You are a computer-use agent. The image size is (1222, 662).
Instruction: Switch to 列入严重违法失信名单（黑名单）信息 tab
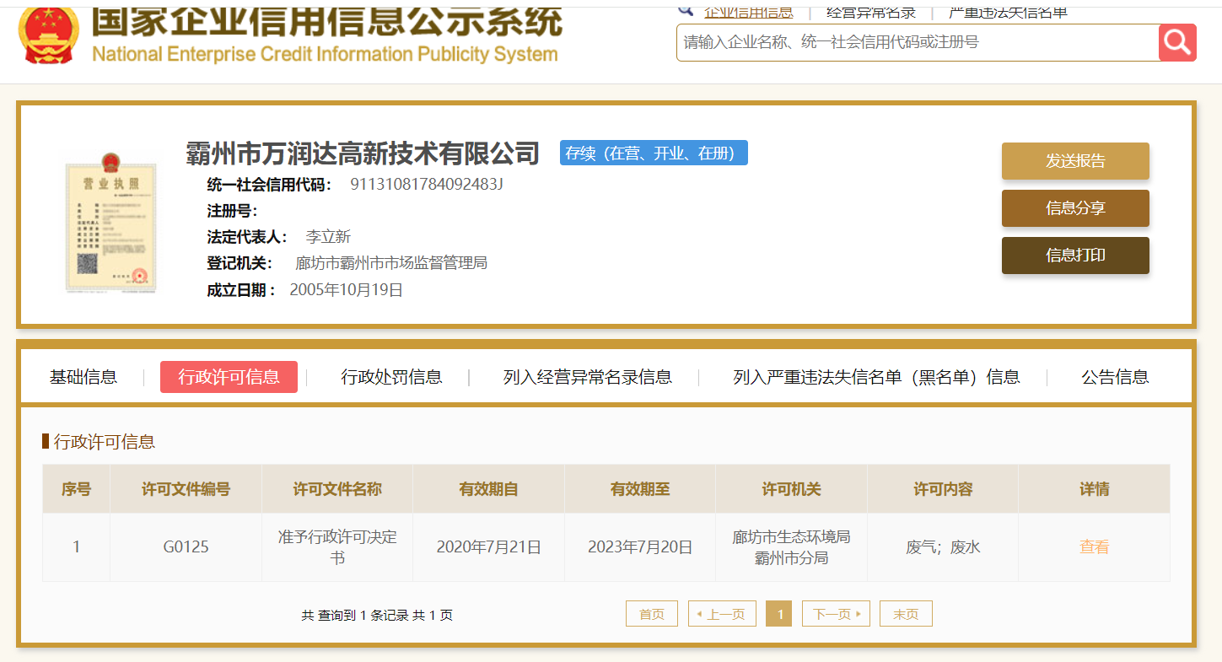(x=876, y=377)
